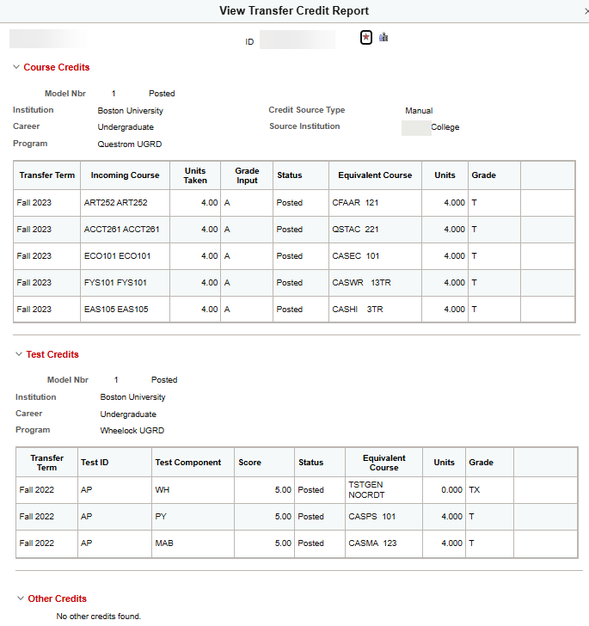Click equivalent course QSTAC 221
Viewport: 589px width, 626px height.
click(x=355, y=230)
